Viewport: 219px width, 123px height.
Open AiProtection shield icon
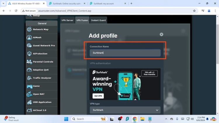29,54
